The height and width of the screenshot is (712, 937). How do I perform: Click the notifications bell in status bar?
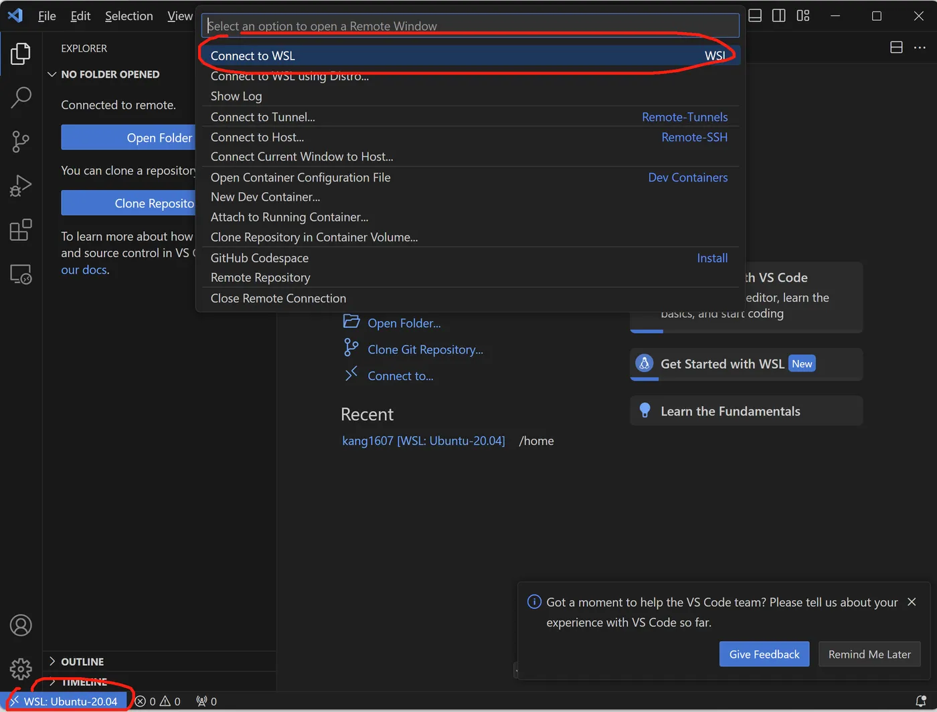921,701
